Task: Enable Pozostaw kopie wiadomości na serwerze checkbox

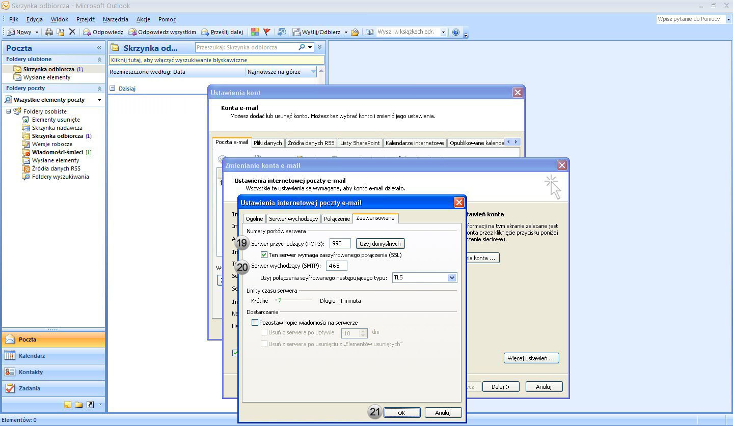Action: [255, 323]
